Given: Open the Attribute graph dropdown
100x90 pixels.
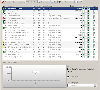Looking at the screenshot, I should tap(95, 85).
